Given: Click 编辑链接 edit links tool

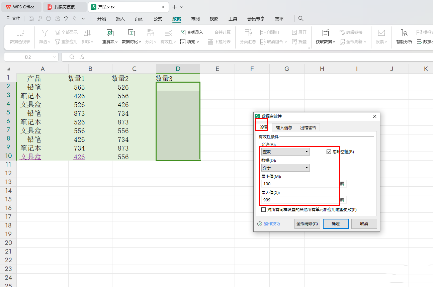Looking at the screenshot, I should pos(351,32).
